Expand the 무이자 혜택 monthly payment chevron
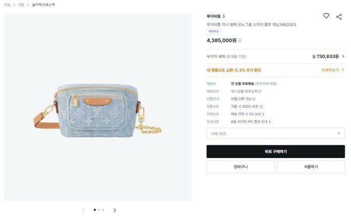Image resolution: width=351 pixels, height=216 pixels. (x=343, y=57)
